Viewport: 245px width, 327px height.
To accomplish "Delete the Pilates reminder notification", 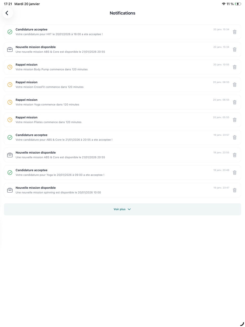I will [x=235, y=120].
